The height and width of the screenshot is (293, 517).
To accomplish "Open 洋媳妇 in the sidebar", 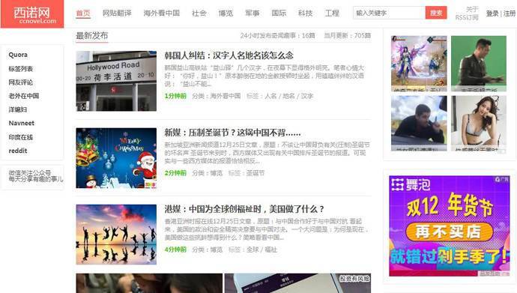I will pos(18,109).
